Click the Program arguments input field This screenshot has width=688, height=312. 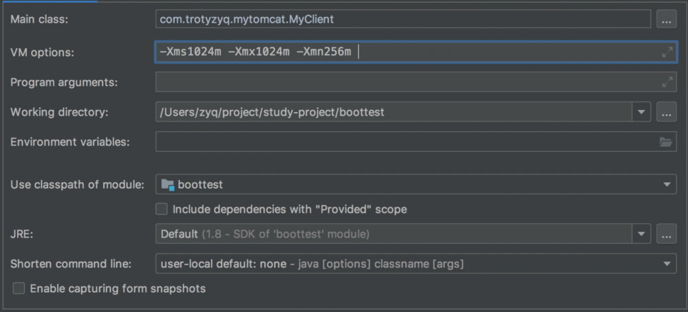click(x=406, y=82)
